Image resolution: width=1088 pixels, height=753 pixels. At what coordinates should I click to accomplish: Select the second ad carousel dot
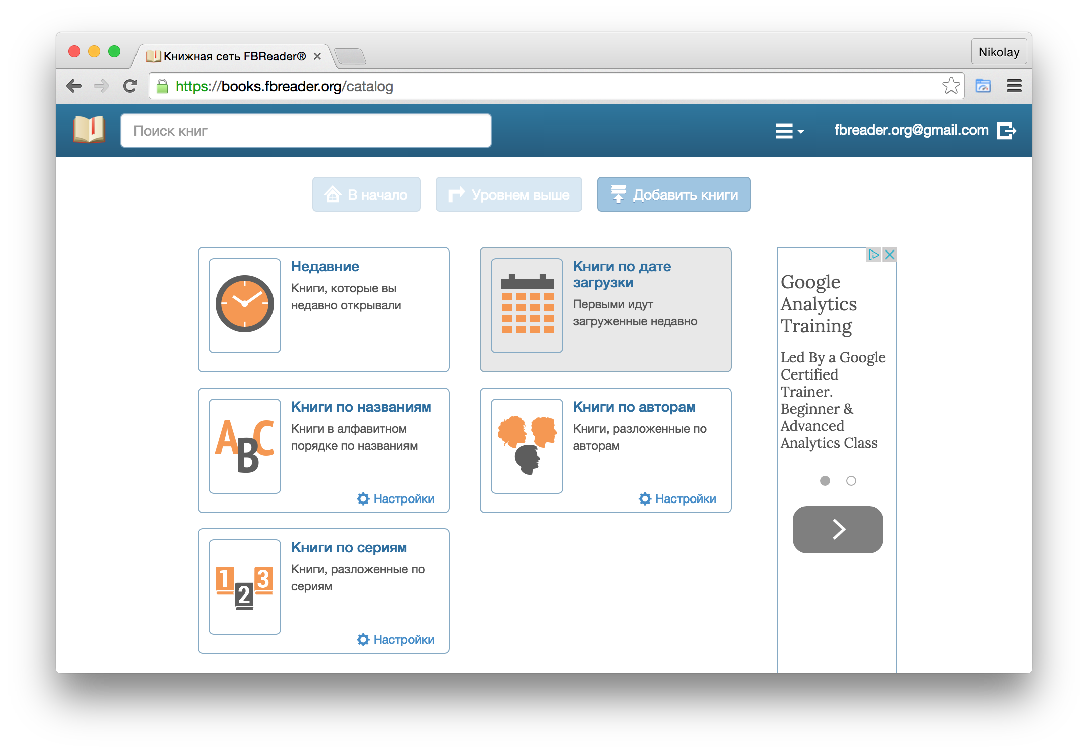point(851,481)
